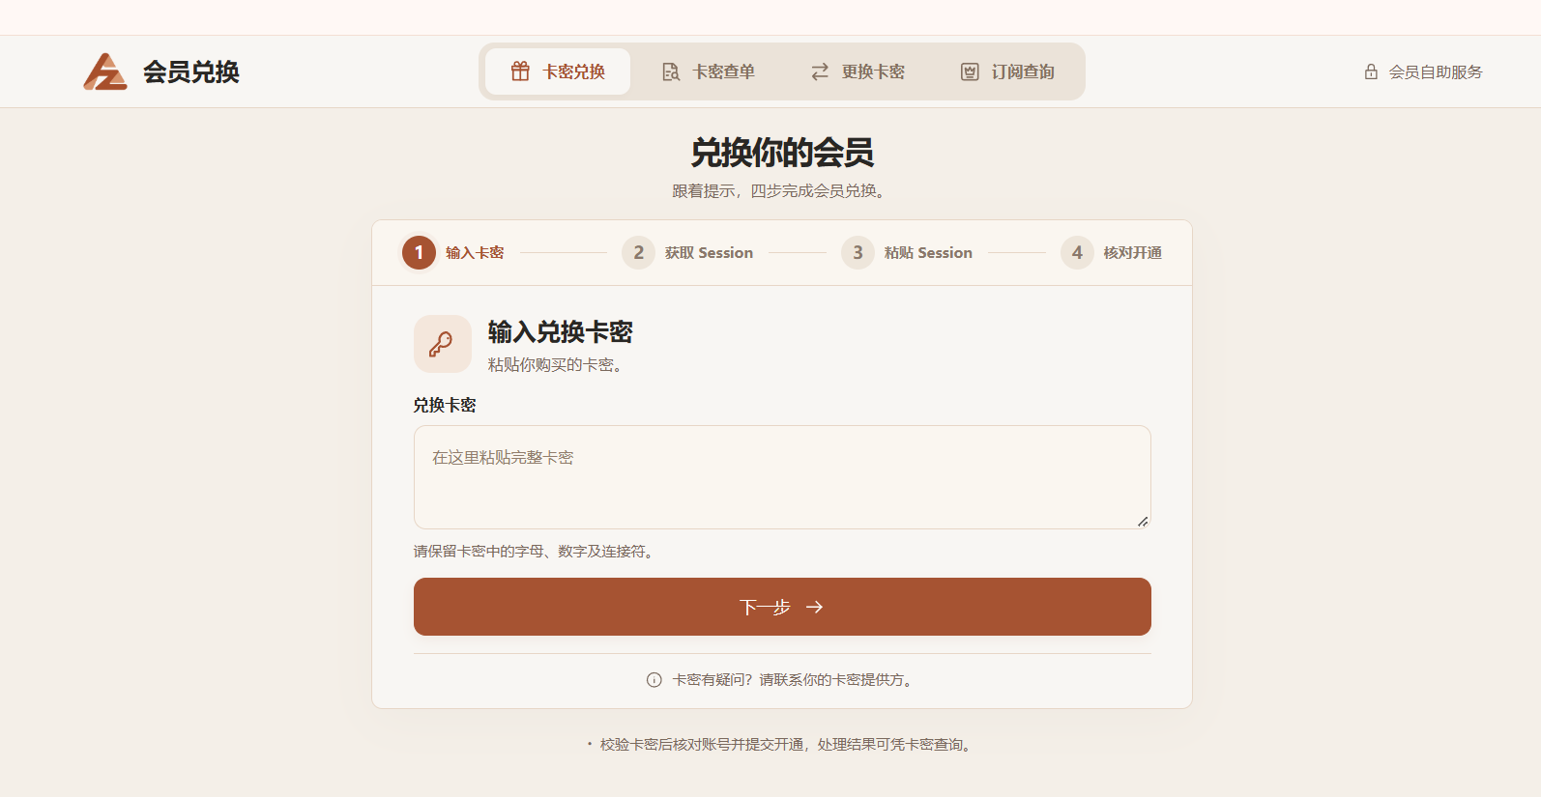Click the 会员兑换 brand title

coord(191,71)
